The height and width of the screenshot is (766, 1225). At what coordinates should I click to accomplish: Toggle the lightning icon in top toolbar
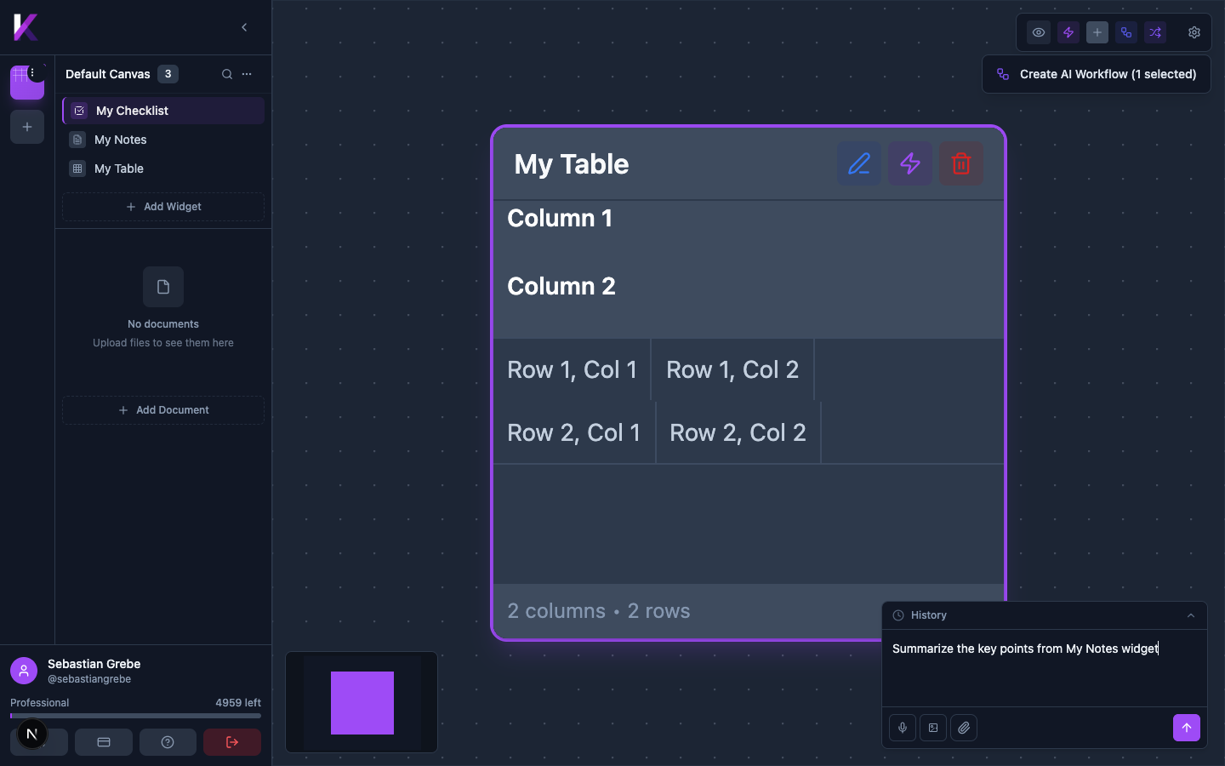tap(1068, 32)
